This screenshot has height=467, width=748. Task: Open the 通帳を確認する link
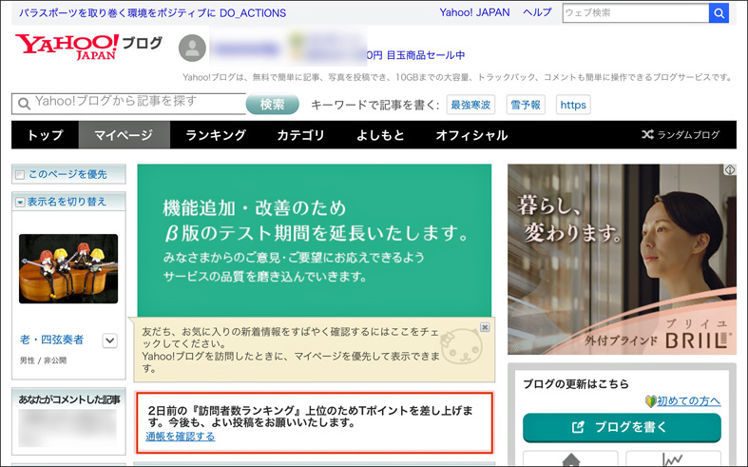(181, 437)
